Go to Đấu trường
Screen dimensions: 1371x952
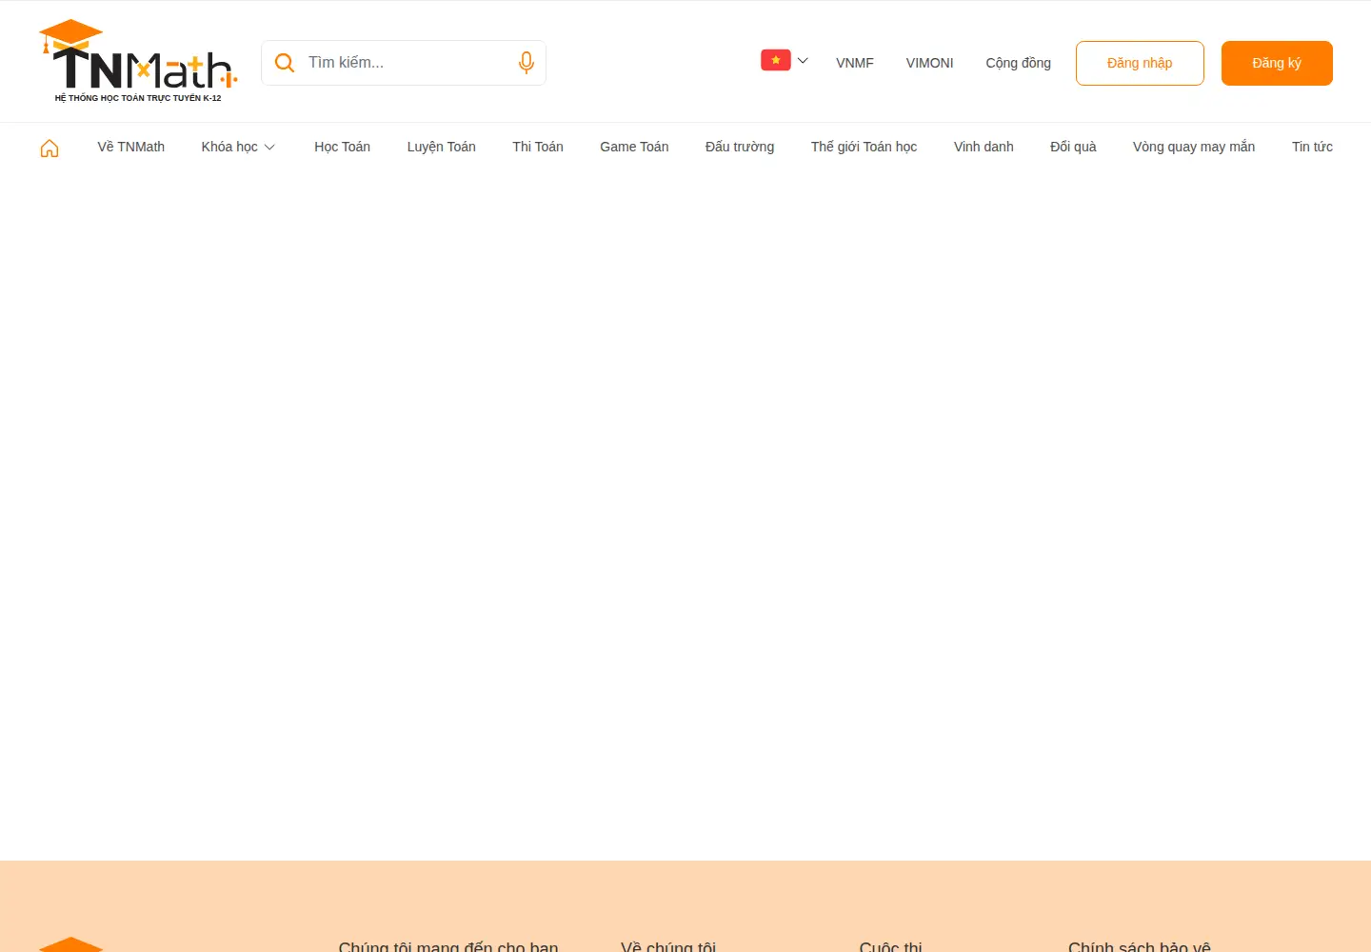tap(740, 147)
